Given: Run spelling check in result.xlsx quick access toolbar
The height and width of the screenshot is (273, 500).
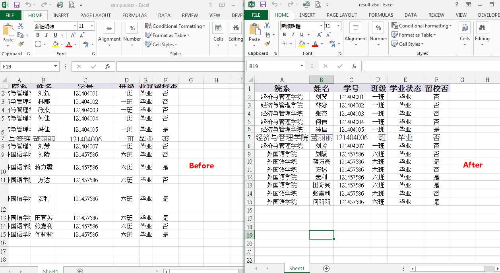Looking at the screenshot, I should point(306,5).
